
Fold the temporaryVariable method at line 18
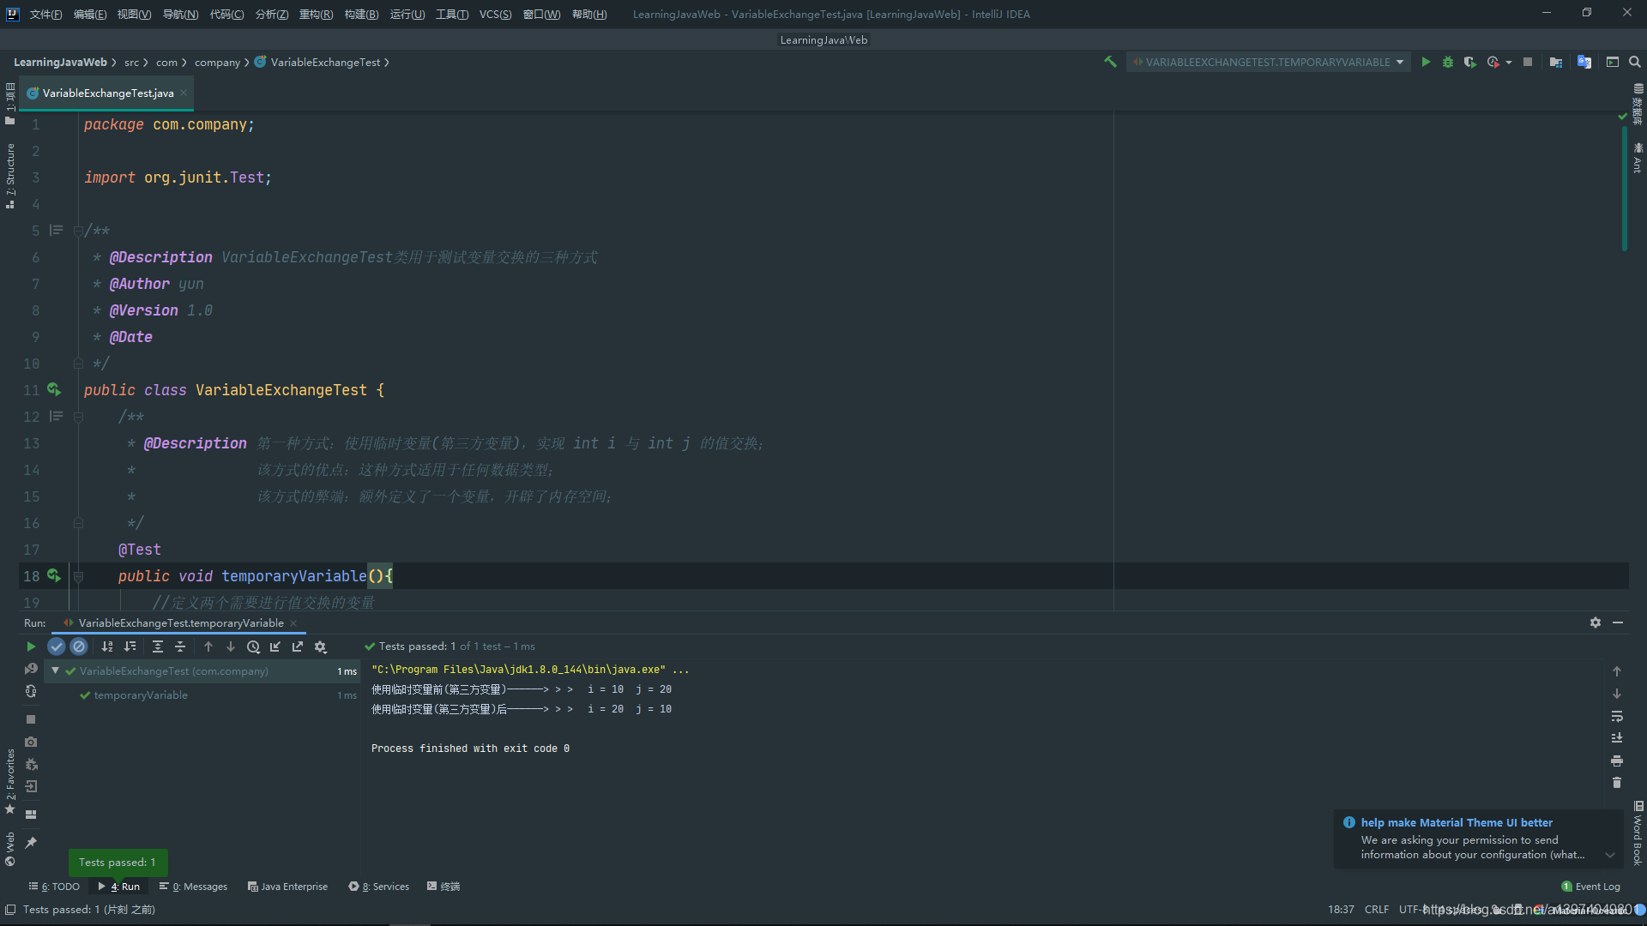[78, 576]
